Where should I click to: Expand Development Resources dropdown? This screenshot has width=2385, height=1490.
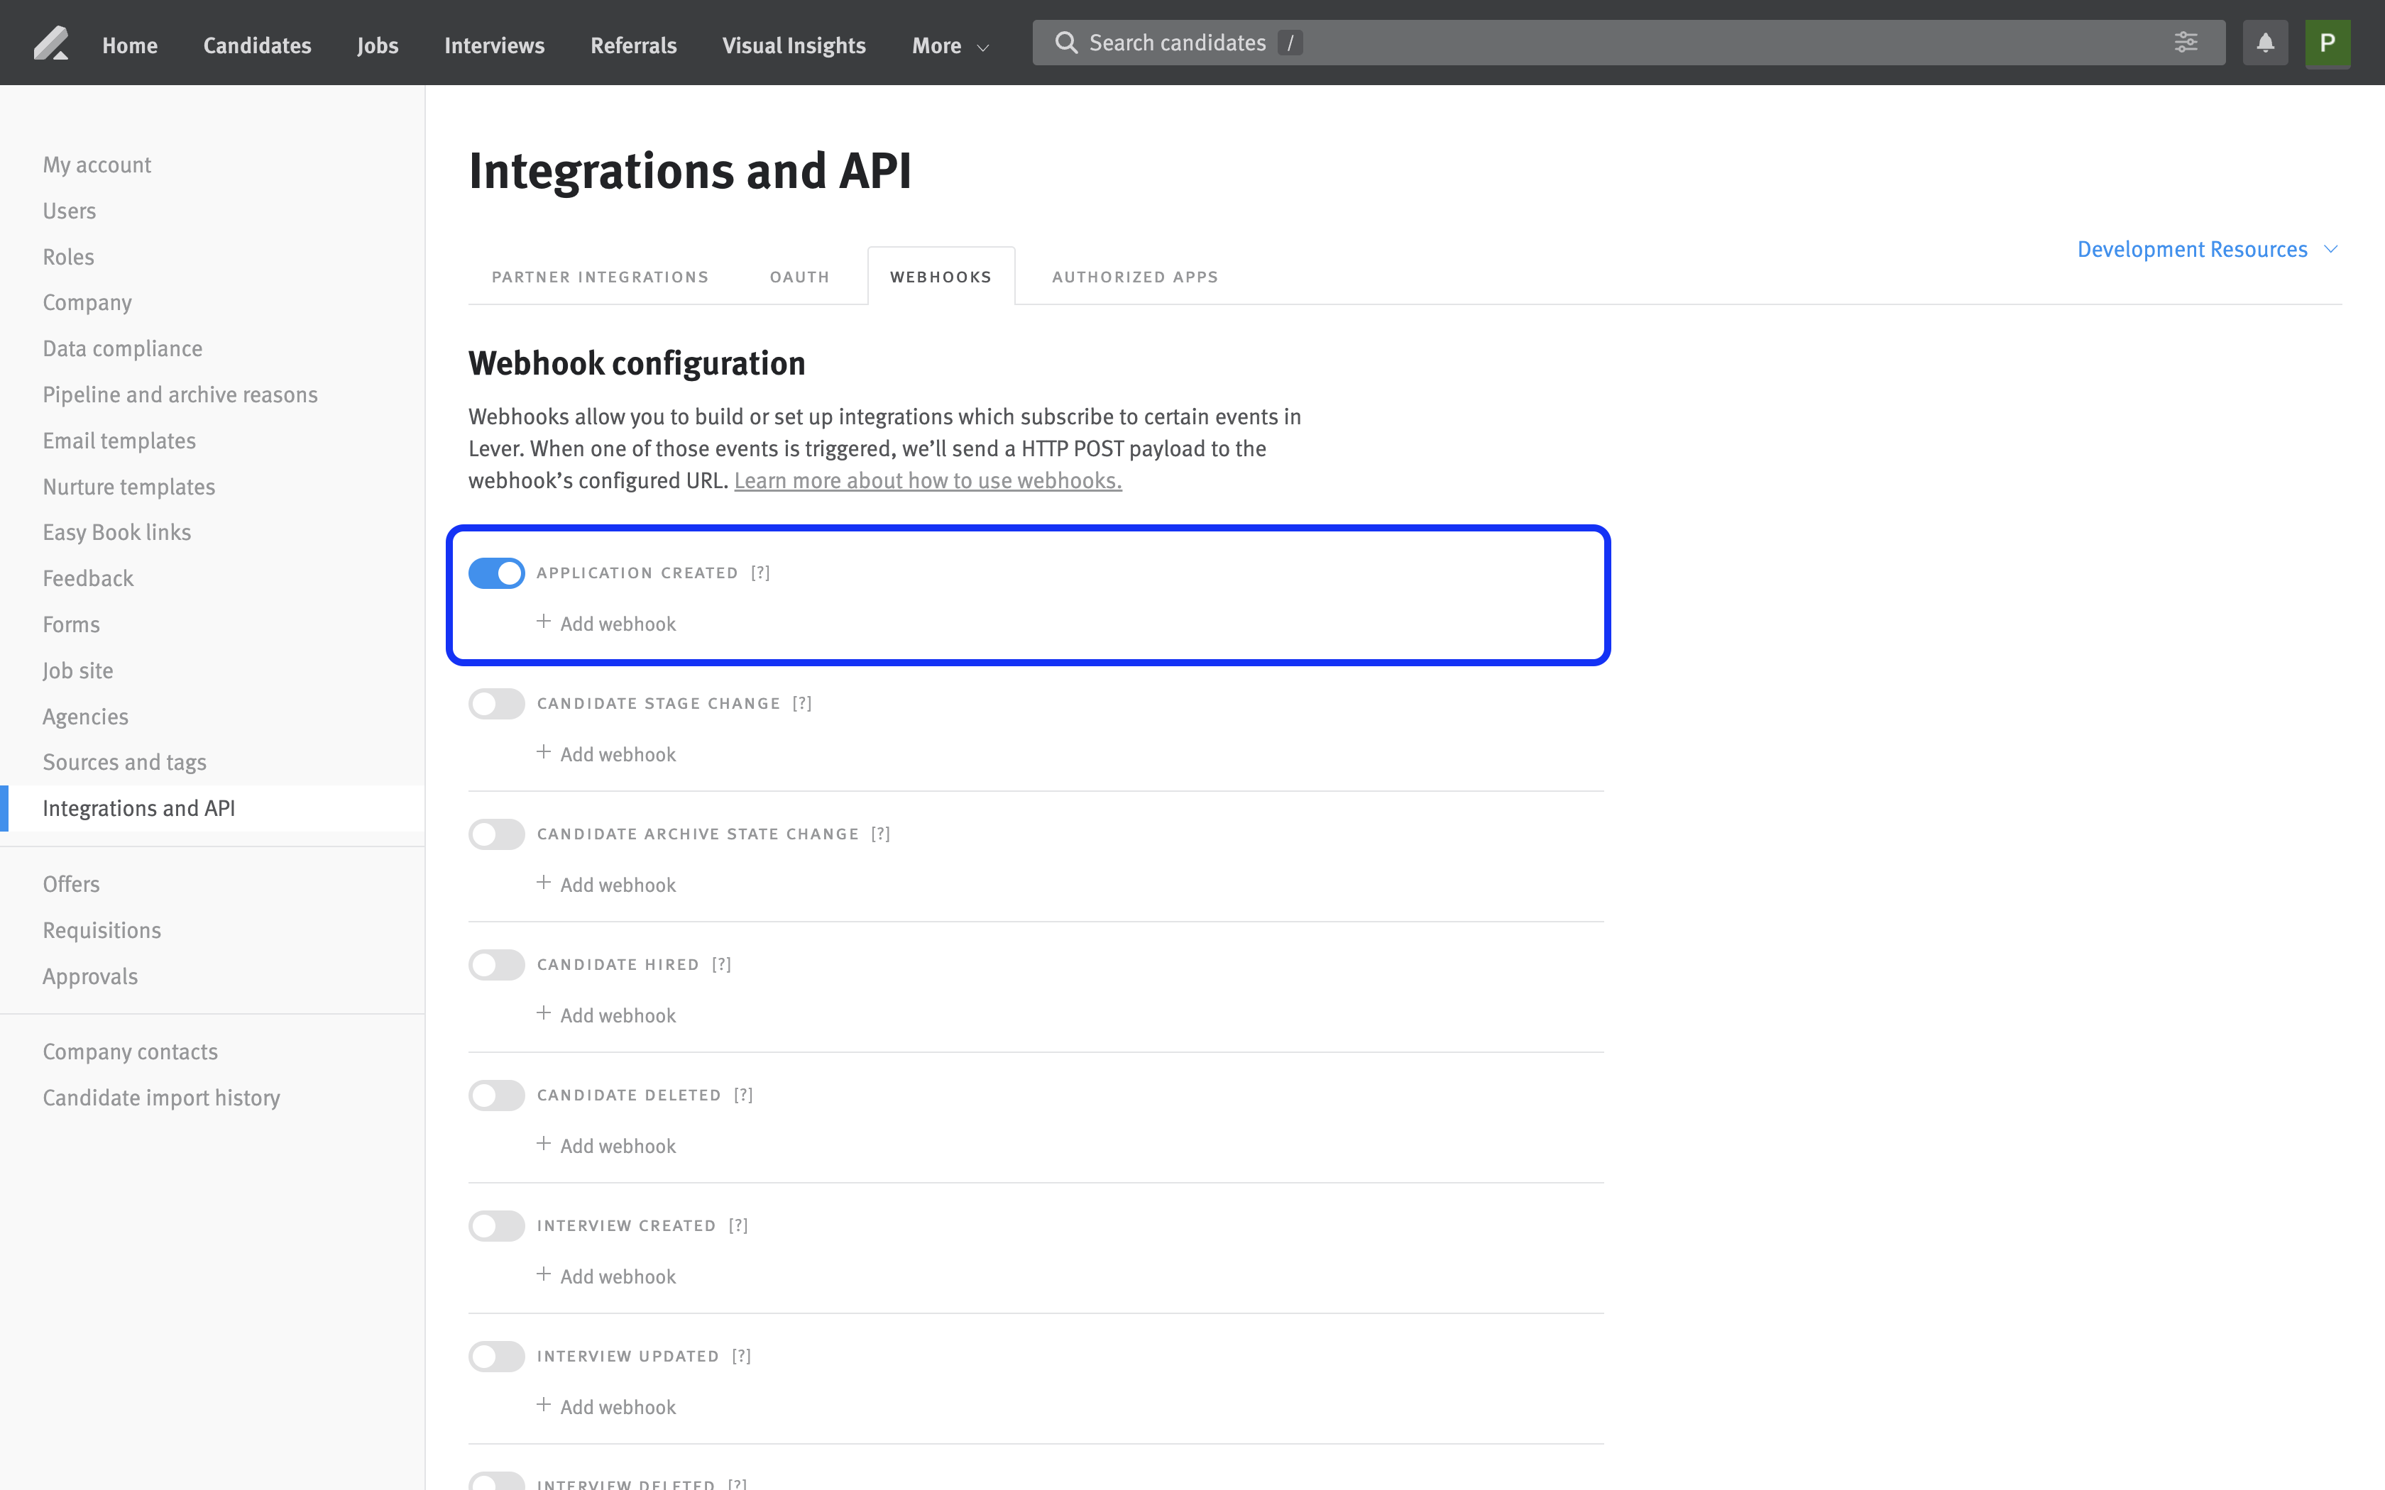[x=2192, y=249]
